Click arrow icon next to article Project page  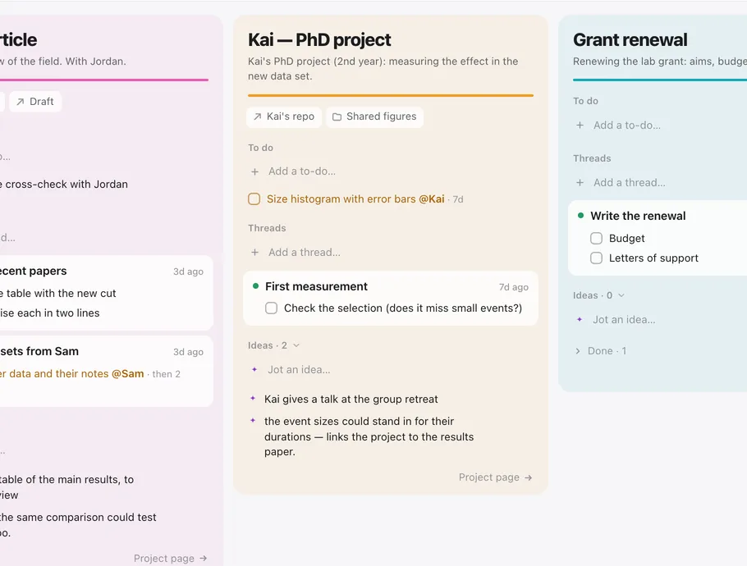tap(204, 559)
